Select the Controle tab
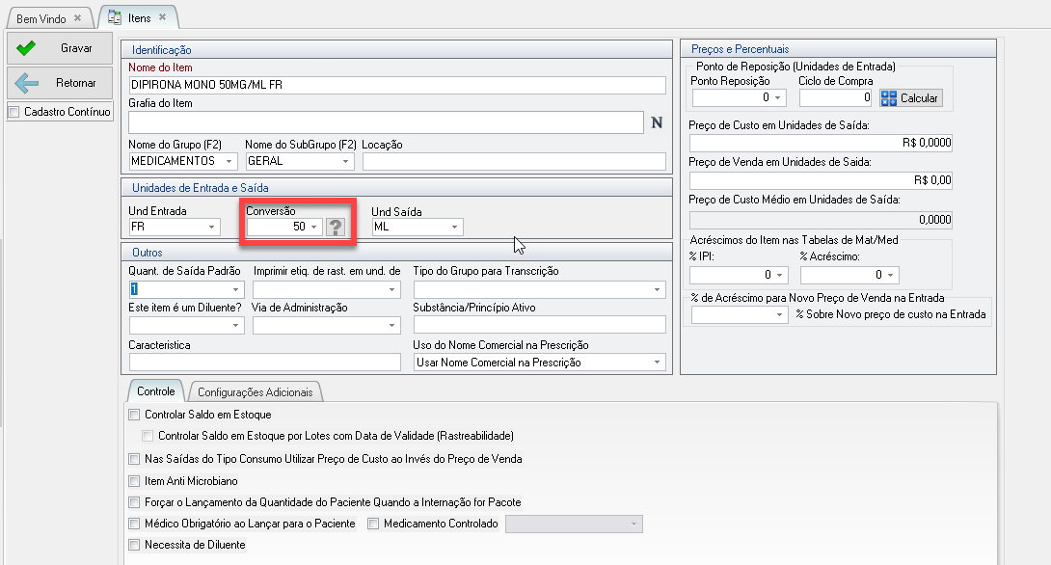 pos(155,391)
